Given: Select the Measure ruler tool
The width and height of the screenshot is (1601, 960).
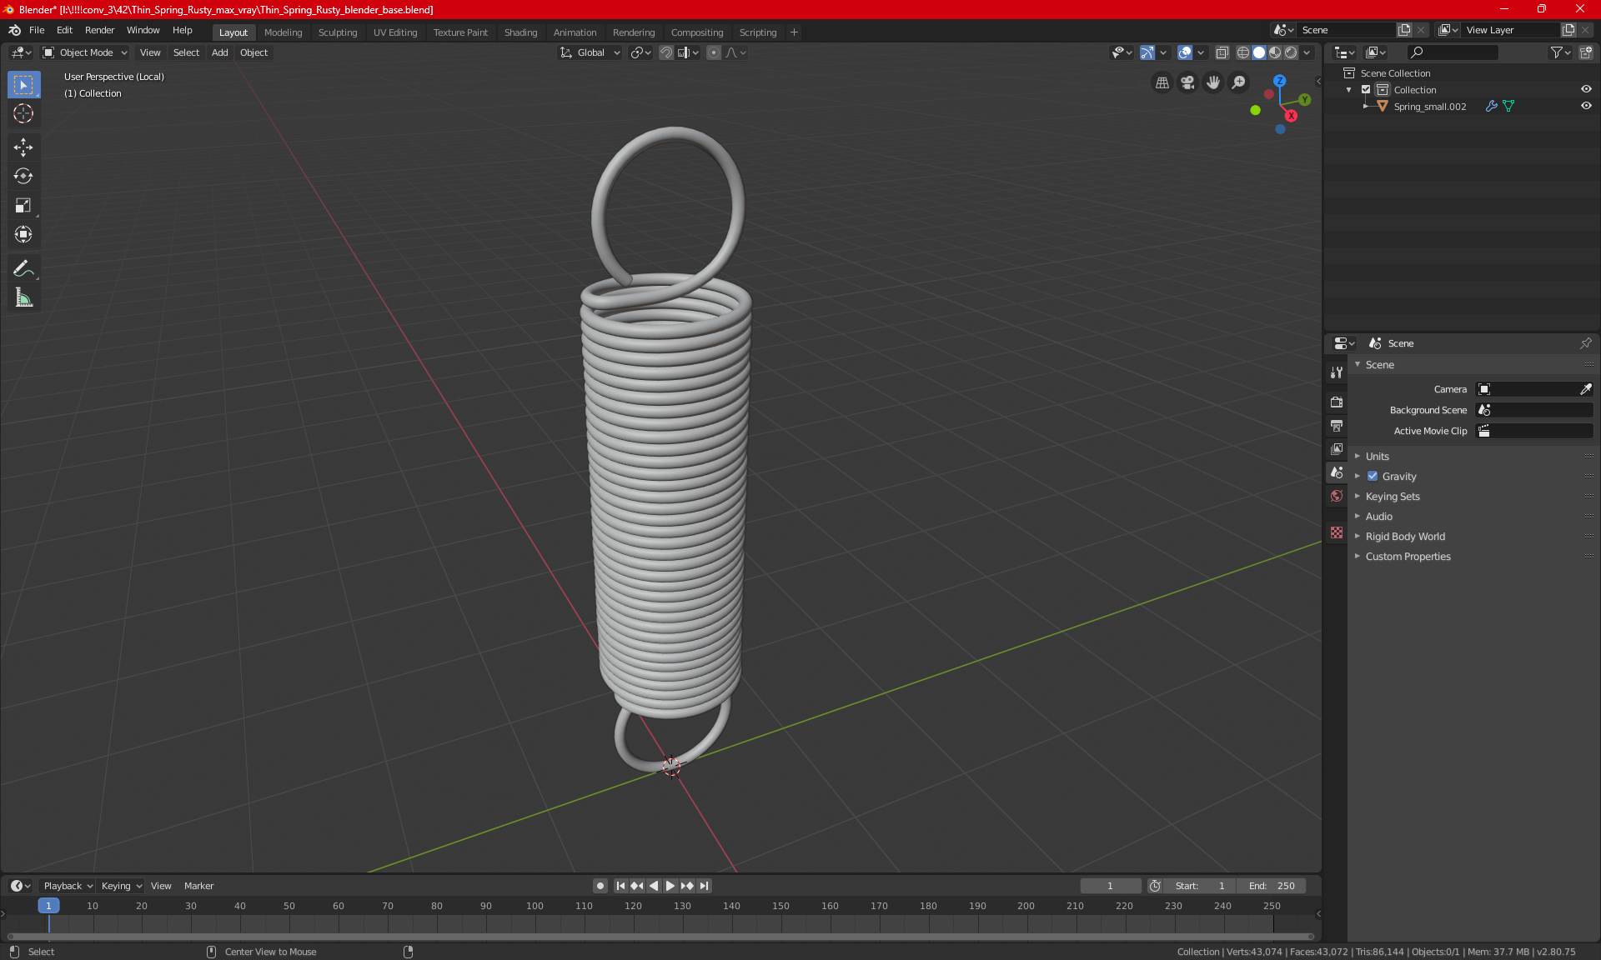Looking at the screenshot, I should click(23, 297).
